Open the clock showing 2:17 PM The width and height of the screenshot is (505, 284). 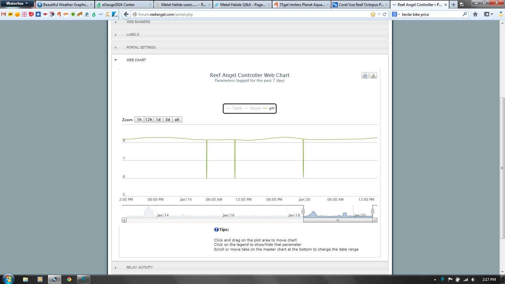(489, 280)
